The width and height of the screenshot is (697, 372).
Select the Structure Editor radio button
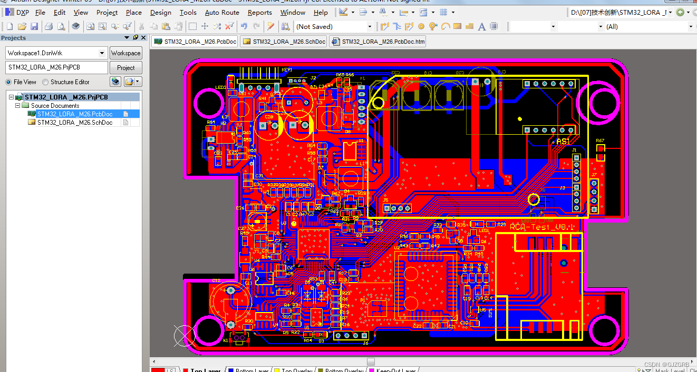pyautogui.click(x=45, y=82)
